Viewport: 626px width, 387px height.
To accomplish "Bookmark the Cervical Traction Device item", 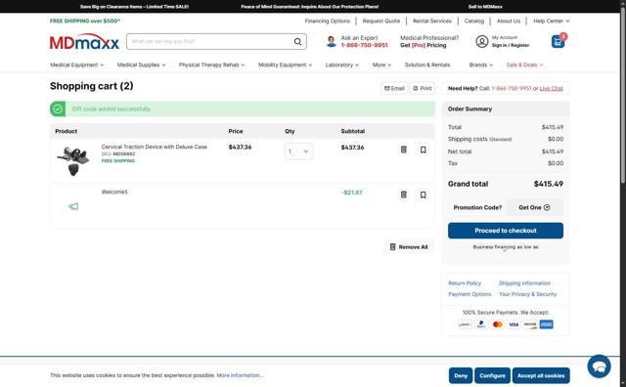I will [423, 150].
